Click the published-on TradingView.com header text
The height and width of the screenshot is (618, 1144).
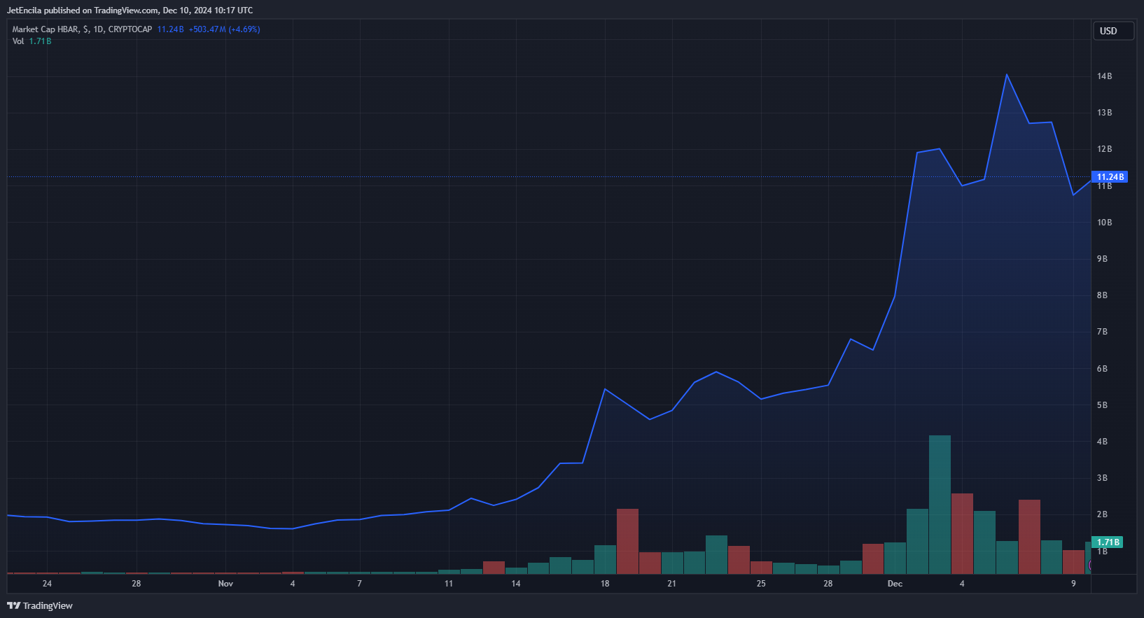[x=130, y=10]
